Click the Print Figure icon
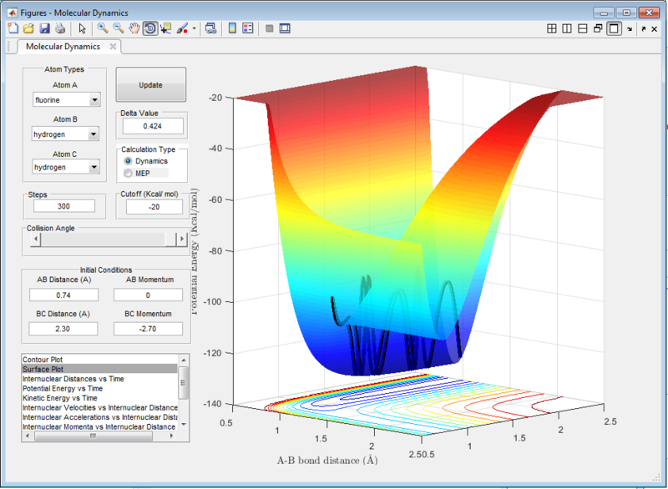 (59, 28)
